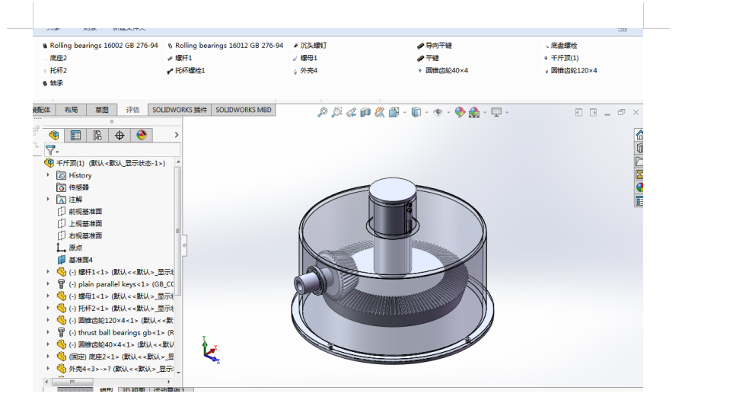Open the FeatureManager design tree tab
The image size is (749, 416).
(x=53, y=135)
